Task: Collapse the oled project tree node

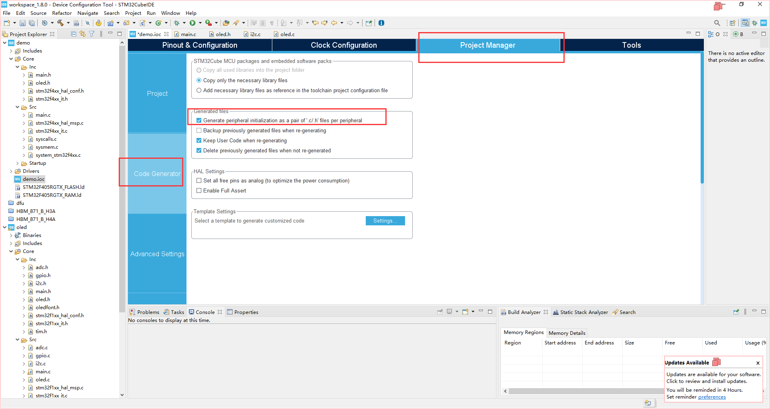Action: 4,227
